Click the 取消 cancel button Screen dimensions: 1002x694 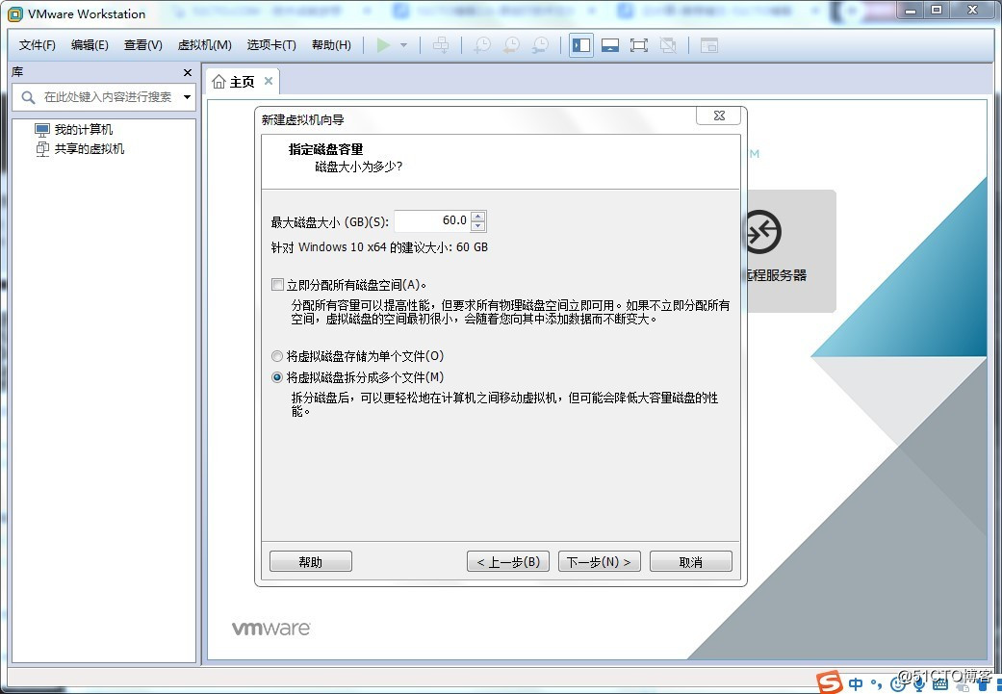[691, 562]
